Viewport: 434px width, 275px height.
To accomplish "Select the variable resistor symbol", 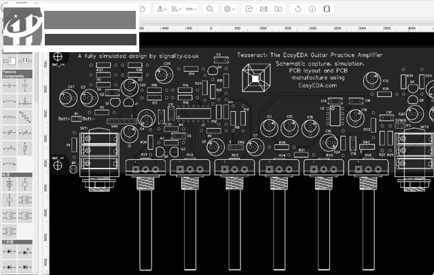I will click(x=25, y=133).
